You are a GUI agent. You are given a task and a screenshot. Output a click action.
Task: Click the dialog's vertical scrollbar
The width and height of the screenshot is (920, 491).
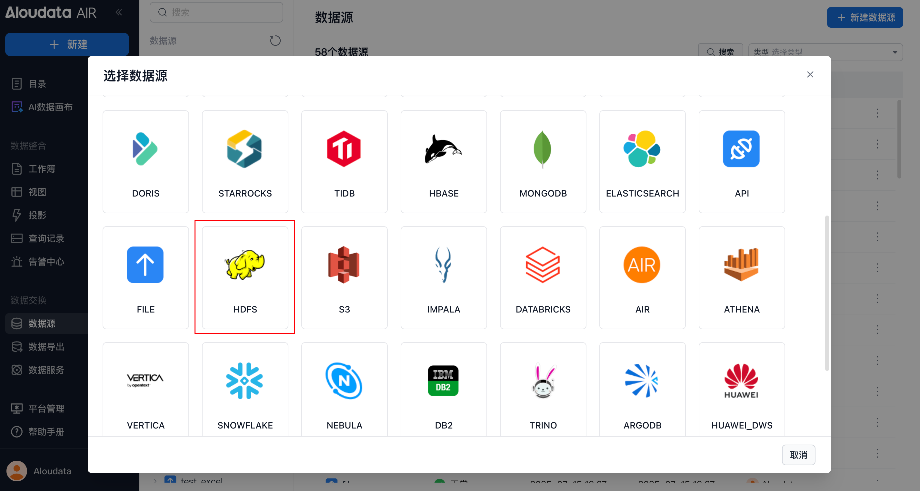826,293
